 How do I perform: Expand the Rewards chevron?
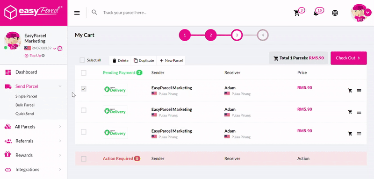60,155
